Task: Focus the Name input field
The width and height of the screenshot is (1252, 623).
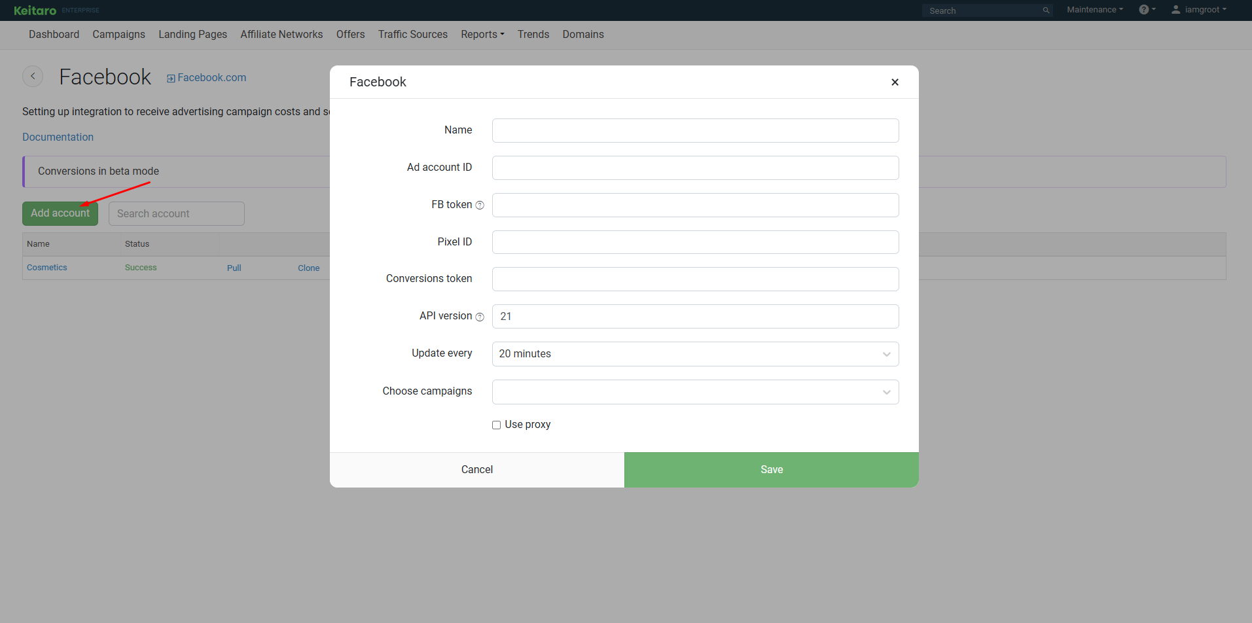Action: point(695,130)
